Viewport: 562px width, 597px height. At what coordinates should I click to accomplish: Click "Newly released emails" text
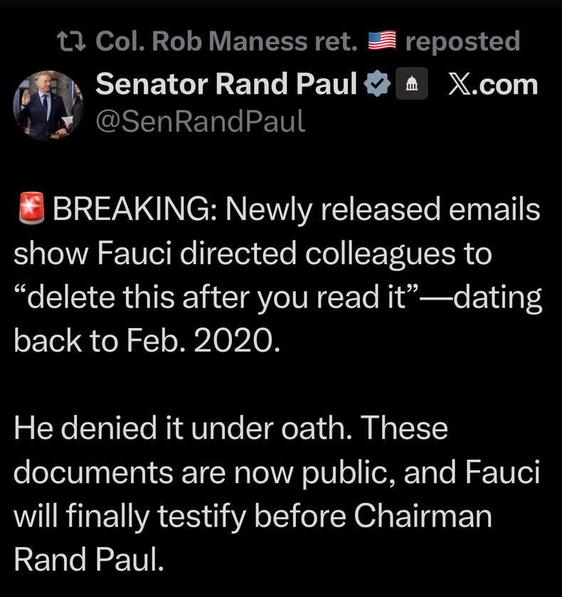383,209
